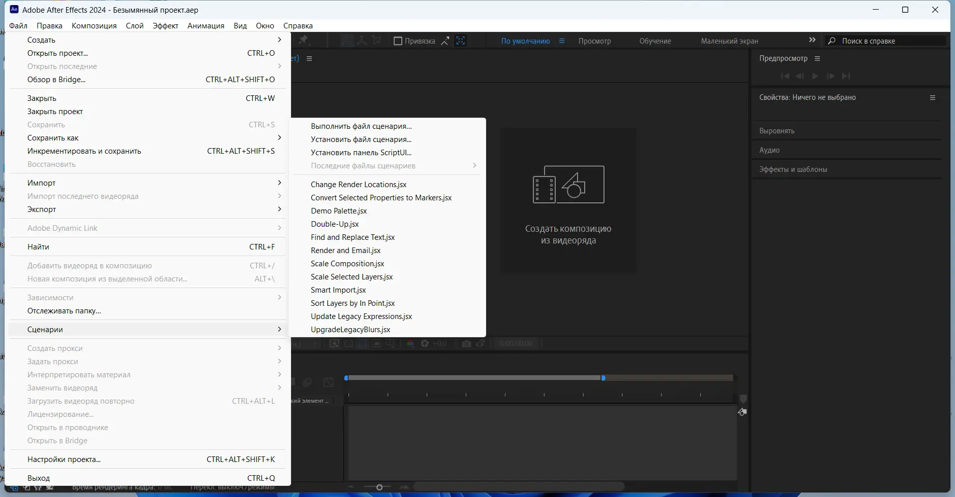Switch to the Маленький экран workspace
The height and width of the screenshot is (497, 955).
coord(729,41)
